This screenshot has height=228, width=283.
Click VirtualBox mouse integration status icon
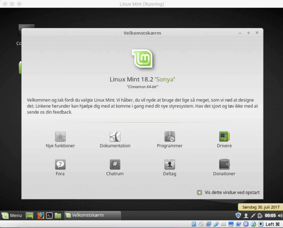coord(253,224)
